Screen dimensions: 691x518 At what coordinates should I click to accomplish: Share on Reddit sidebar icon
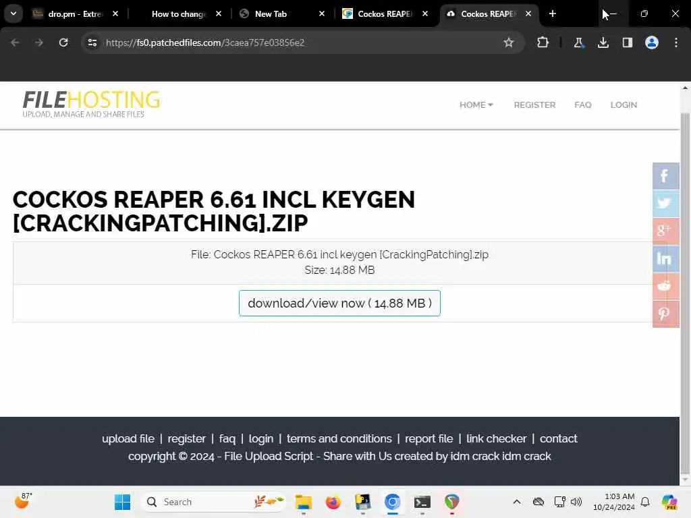[665, 286]
